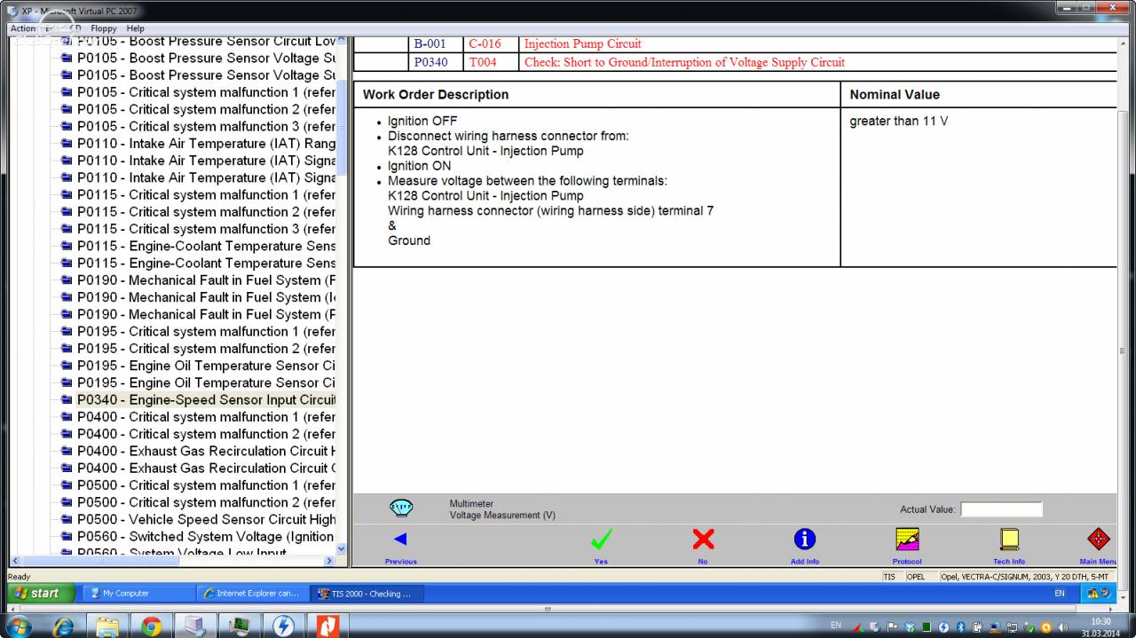The height and width of the screenshot is (638, 1136).
Task: Click the Opel VECTRA-C/SIGNUM vehicle status text
Action: (x=1024, y=577)
